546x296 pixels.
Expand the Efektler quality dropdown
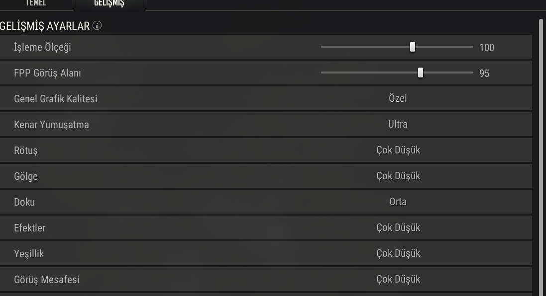pos(398,227)
